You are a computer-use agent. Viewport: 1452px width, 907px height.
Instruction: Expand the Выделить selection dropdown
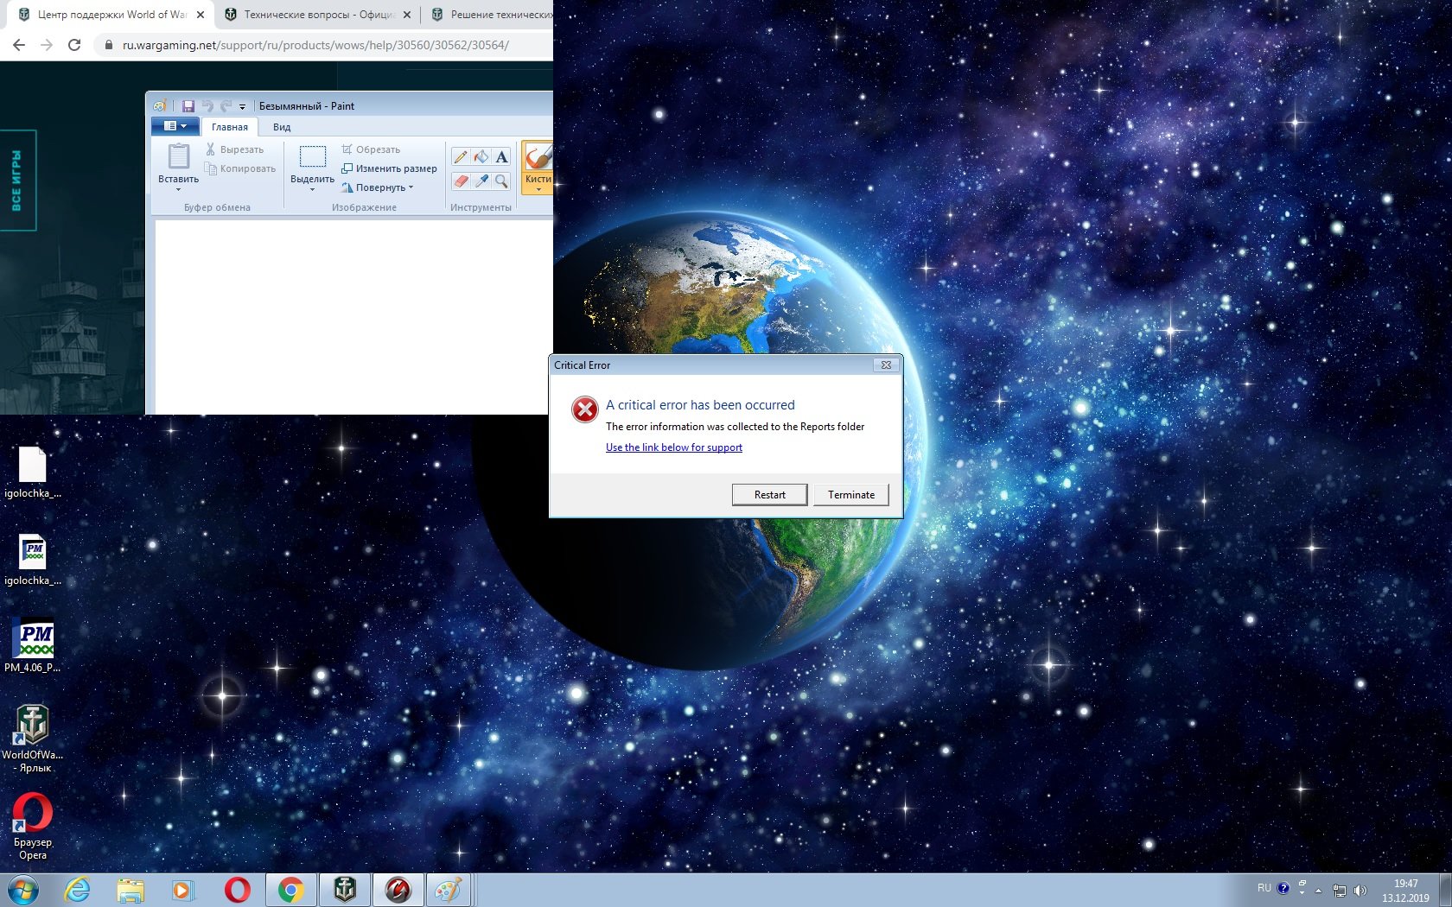(312, 189)
